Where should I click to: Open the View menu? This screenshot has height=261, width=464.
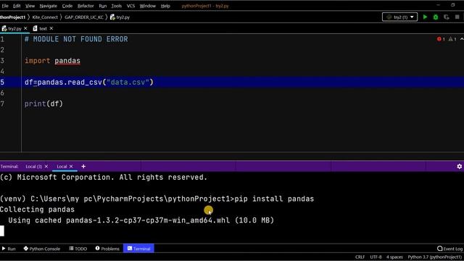click(30, 6)
